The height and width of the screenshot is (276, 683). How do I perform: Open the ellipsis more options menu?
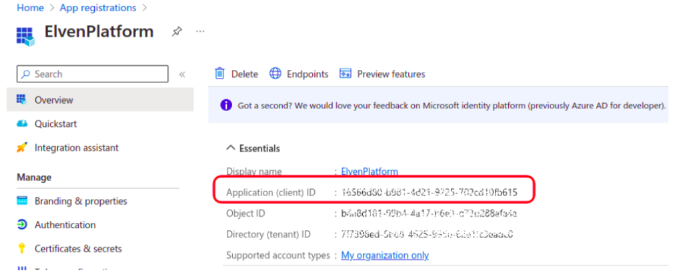[200, 32]
